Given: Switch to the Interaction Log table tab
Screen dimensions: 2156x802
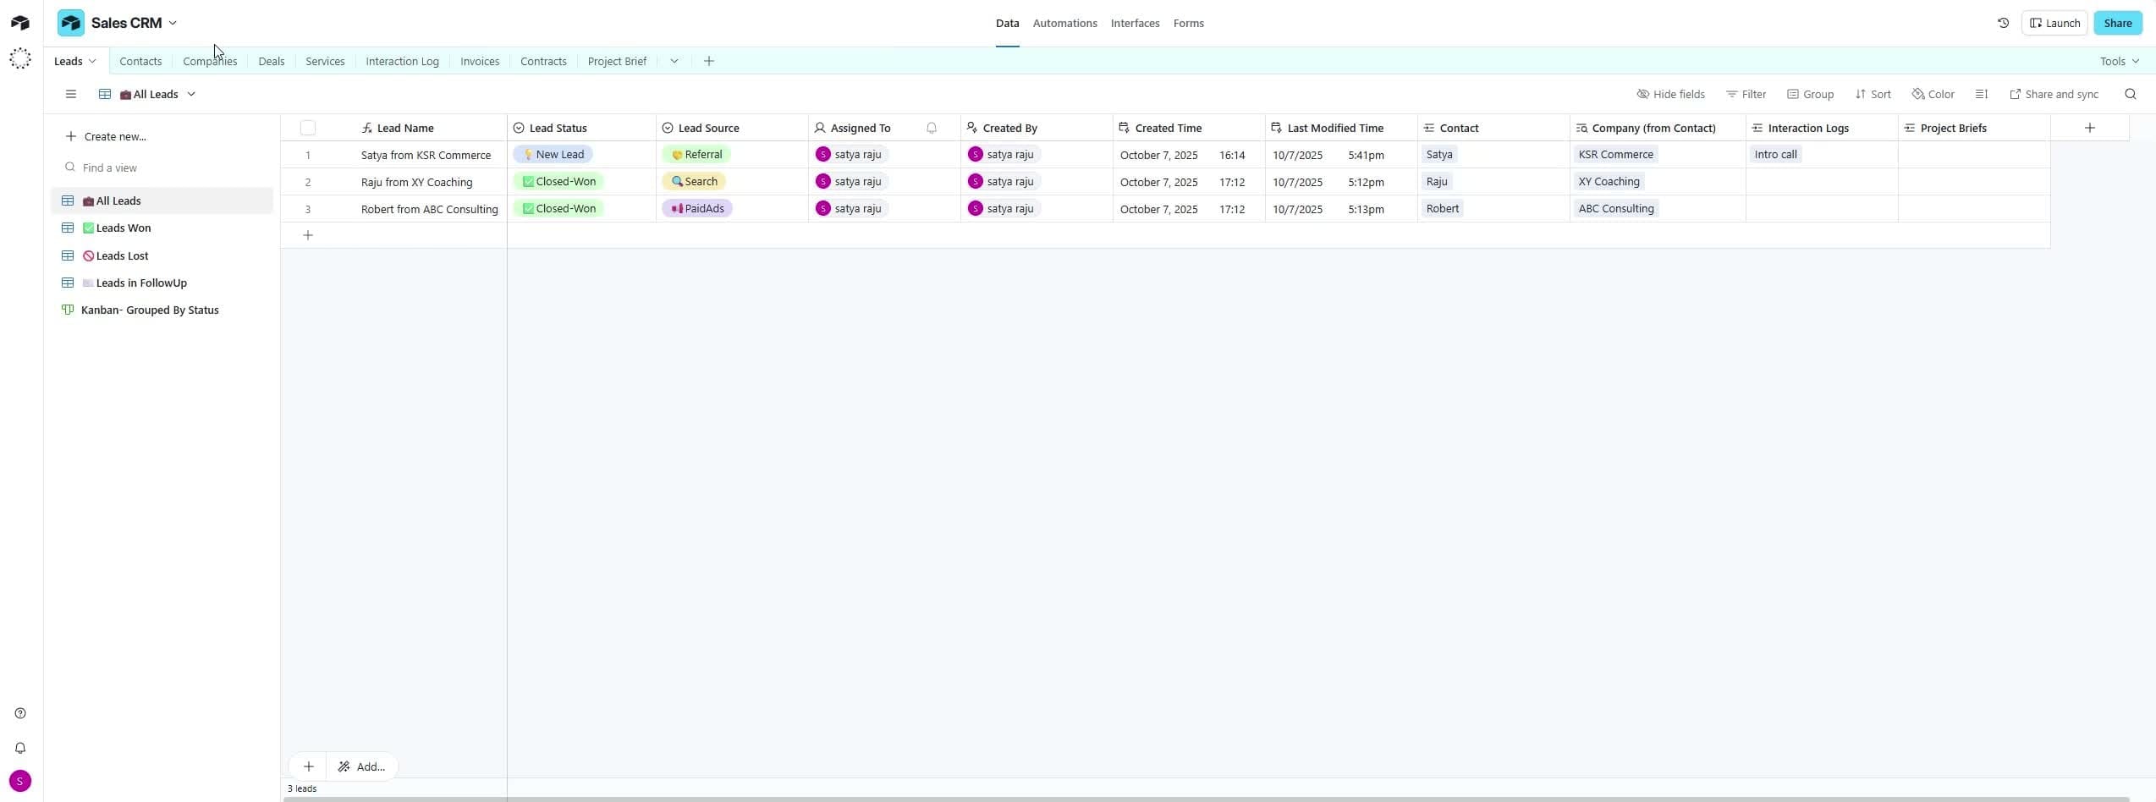Looking at the screenshot, I should (x=402, y=61).
